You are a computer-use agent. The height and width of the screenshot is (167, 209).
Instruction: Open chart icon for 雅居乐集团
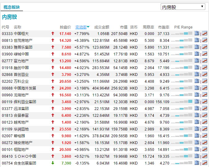(205, 47)
